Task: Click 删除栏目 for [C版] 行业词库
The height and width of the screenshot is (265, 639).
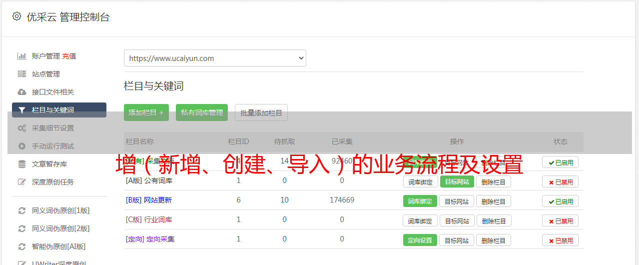Action: pos(493,220)
